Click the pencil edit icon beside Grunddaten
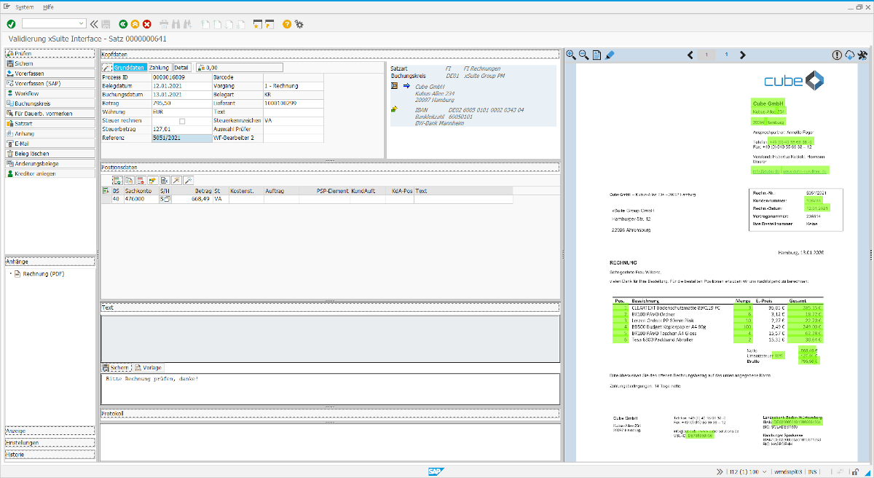The width and height of the screenshot is (874, 478). [x=106, y=68]
